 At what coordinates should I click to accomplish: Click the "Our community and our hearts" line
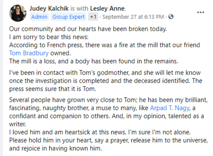point(88,29)
